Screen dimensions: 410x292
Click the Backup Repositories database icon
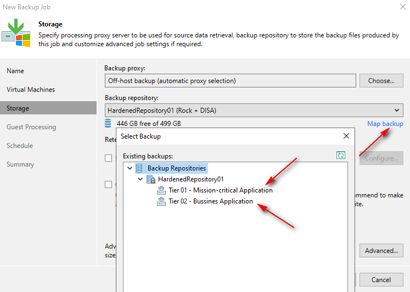[x=141, y=168]
